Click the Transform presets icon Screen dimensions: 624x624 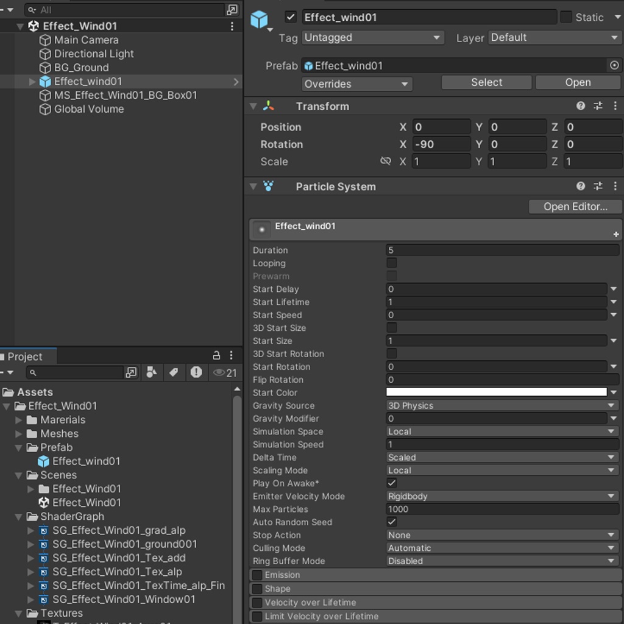pyautogui.click(x=597, y=105)
